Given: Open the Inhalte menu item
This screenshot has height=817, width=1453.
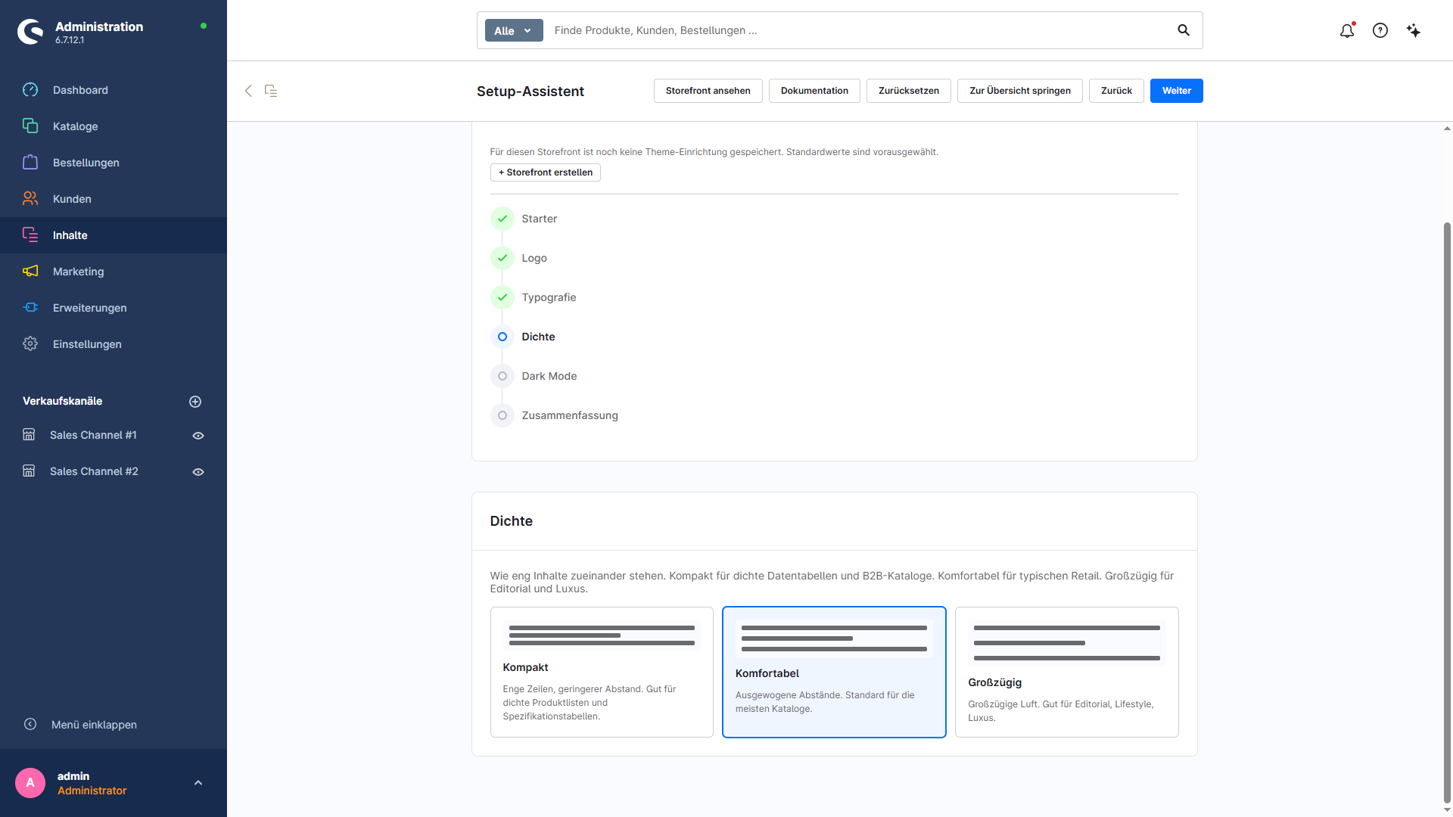Looking at the screenshot, I should 114,235.
